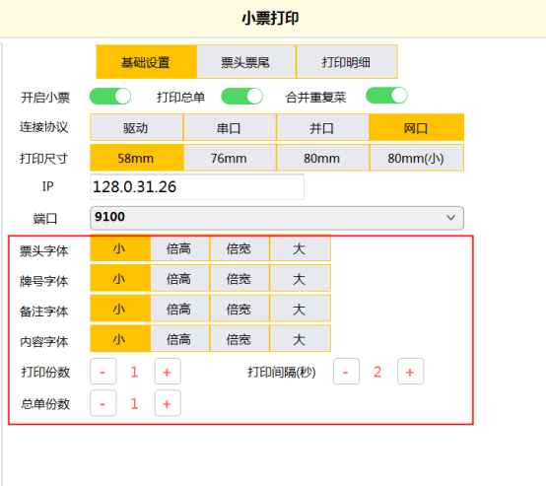Decrease 总单份数 with the minus button

point(103,403)
